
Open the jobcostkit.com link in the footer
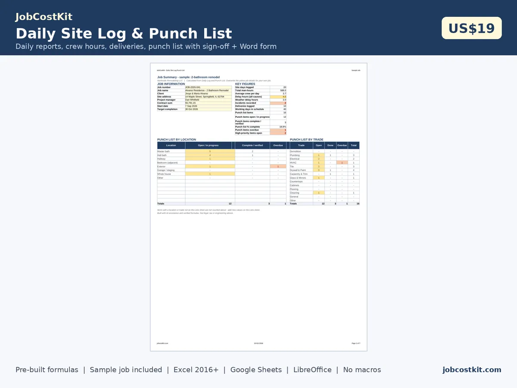pos(472,369)
